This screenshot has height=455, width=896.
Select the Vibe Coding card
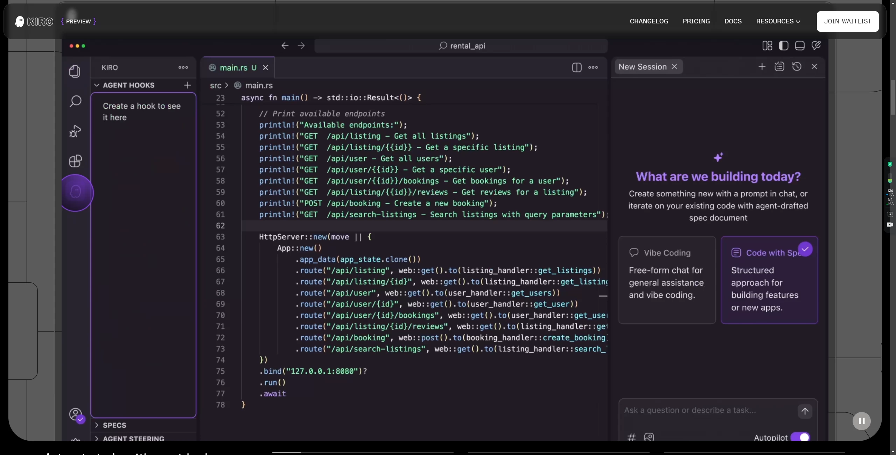(667, 280)
